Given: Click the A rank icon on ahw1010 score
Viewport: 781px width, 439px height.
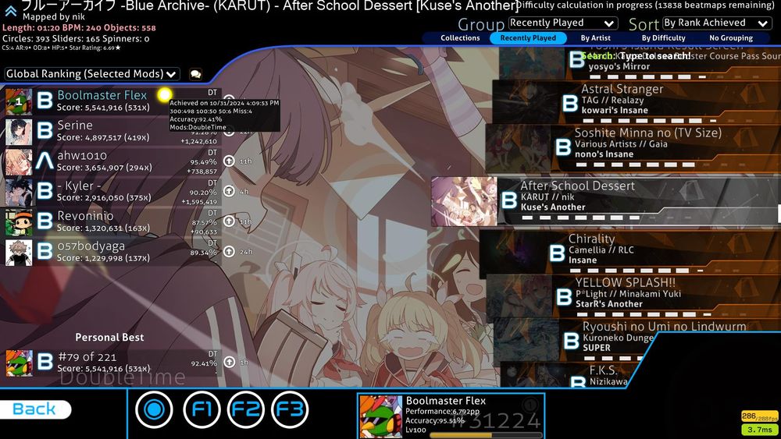Looking at the screenshot, I should point(45,161).
